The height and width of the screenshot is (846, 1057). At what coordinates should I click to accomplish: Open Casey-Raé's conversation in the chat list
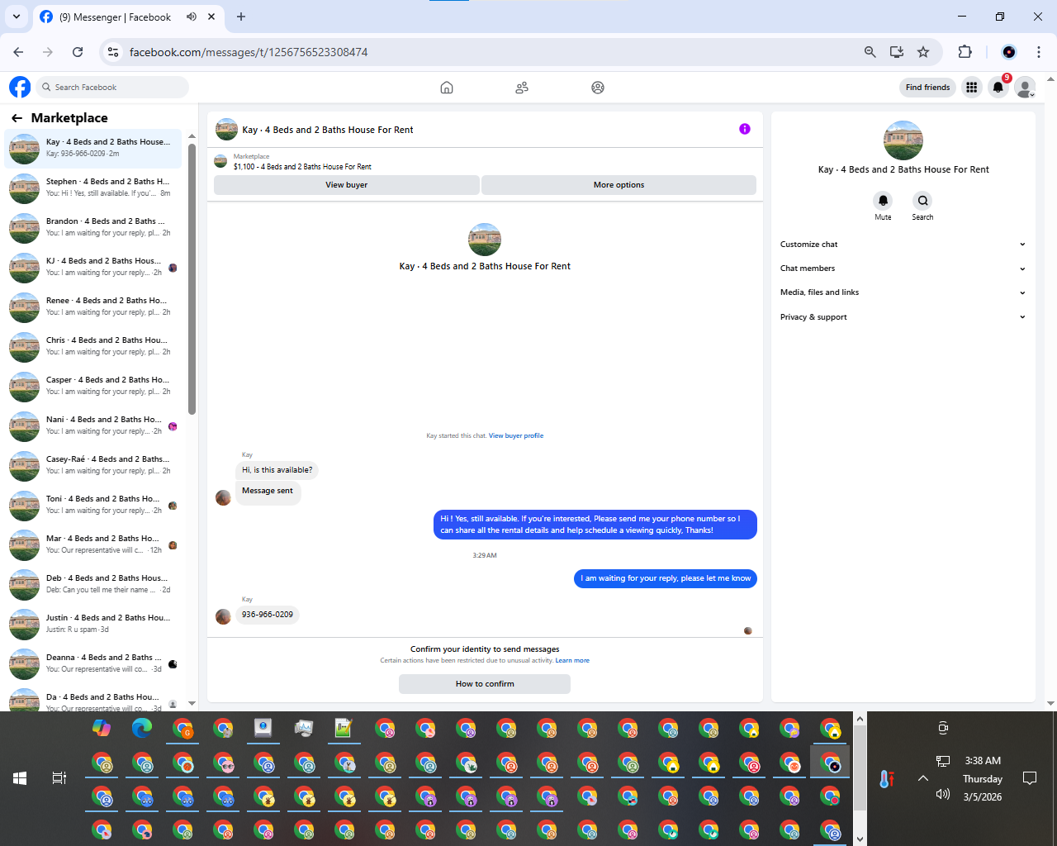92,466
